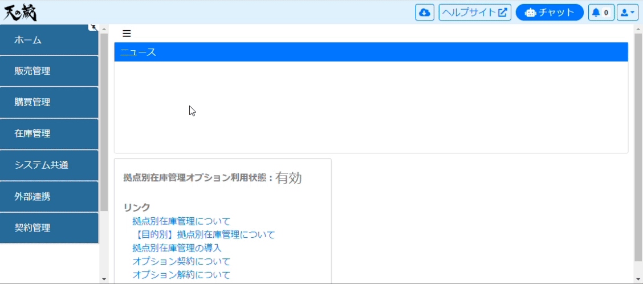Click the sidebar pin icon
Viewport: 643px width, 284px height.
coord(93,27)
